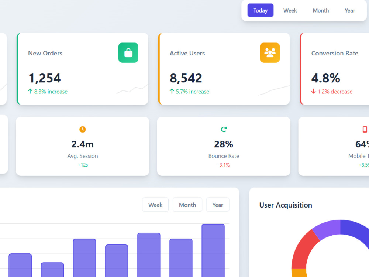Click the orange Active Users group icon
Image resolution: width=369 pixels, height=277 pixels.
[x=270, y=53]
